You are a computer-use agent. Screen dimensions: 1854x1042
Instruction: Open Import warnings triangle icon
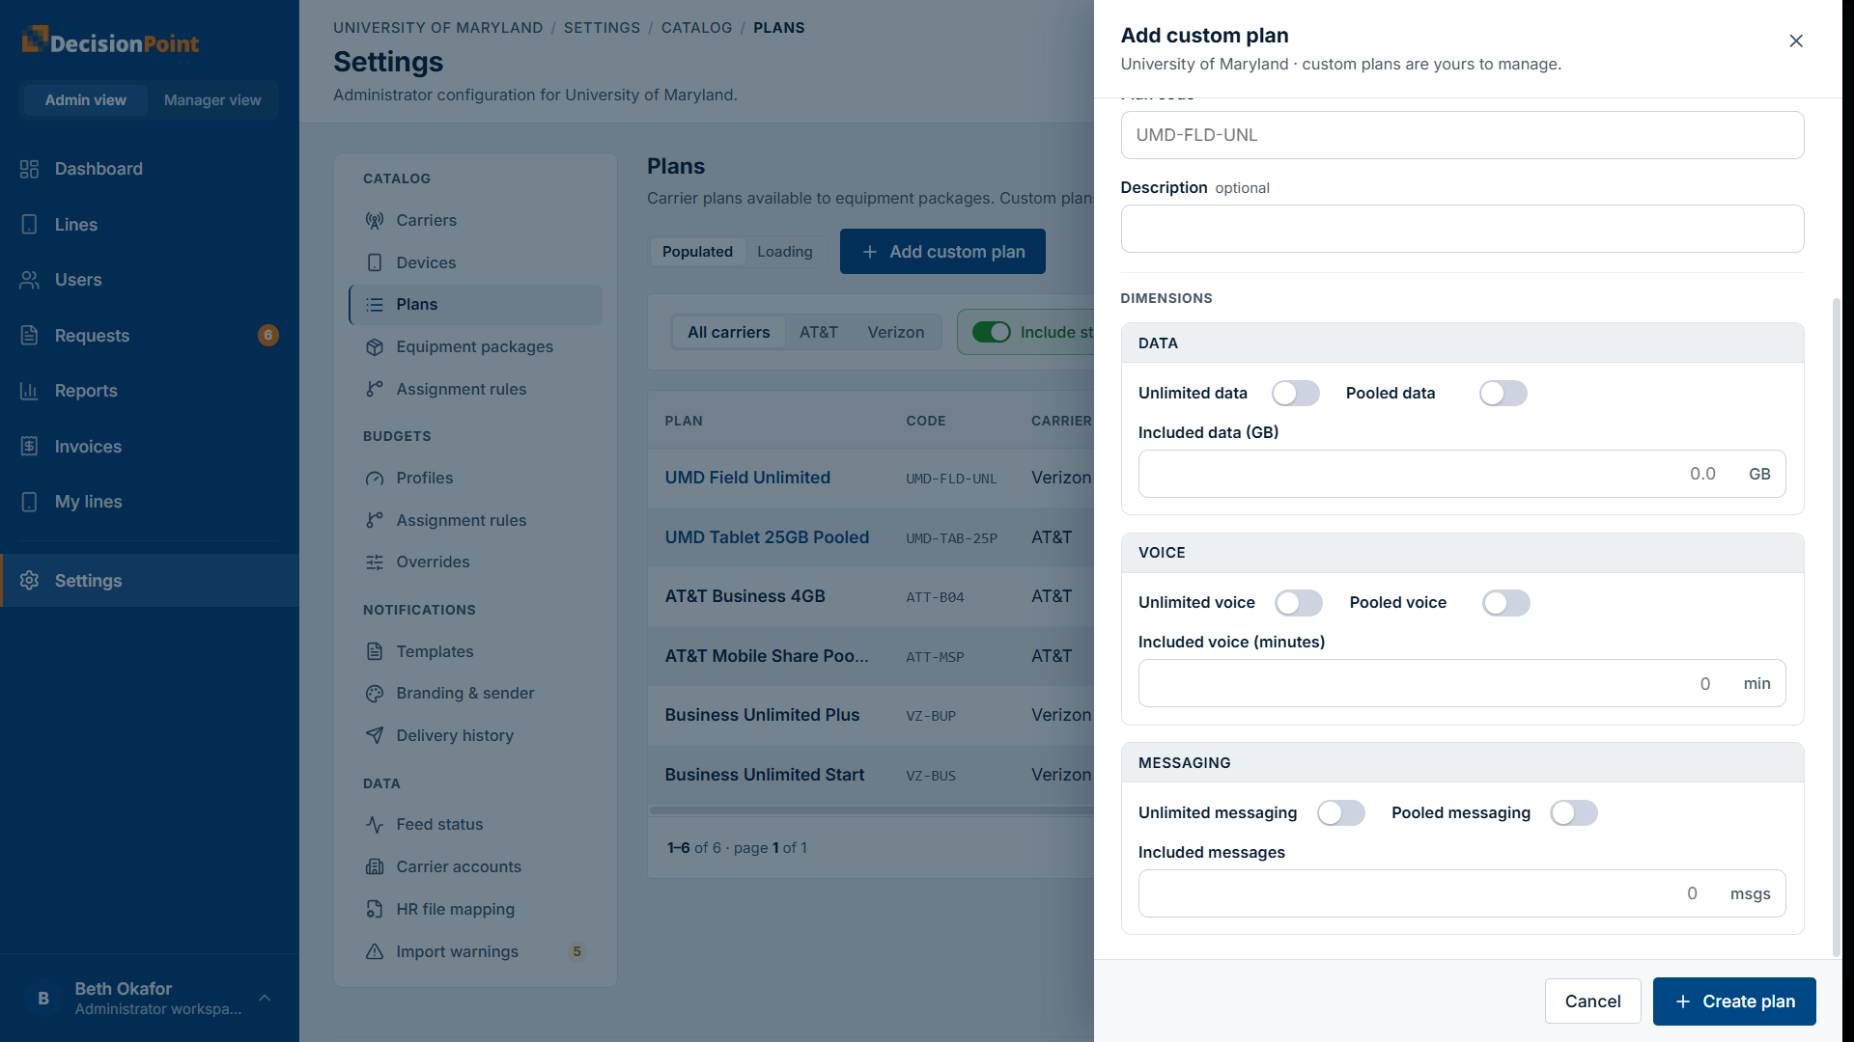tap(375, 952)
